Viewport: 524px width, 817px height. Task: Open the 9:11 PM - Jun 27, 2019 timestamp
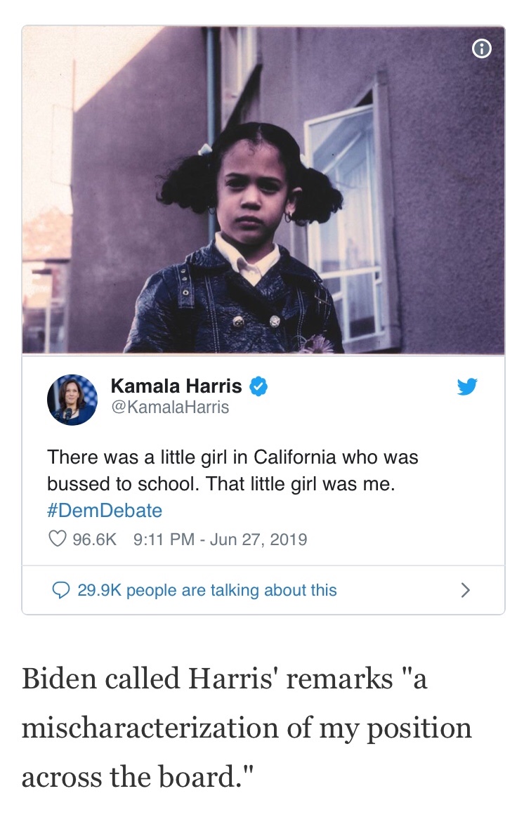point(220,540)
